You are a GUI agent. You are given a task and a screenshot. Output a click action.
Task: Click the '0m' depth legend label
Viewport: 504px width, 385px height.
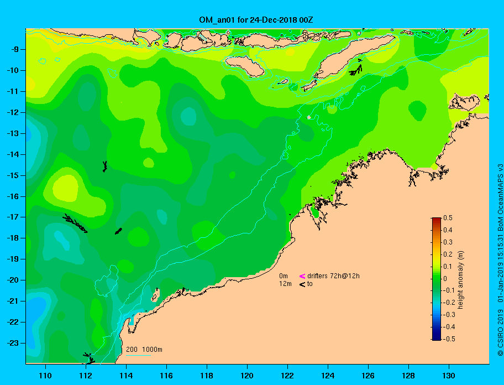click(x=283, y=276)
